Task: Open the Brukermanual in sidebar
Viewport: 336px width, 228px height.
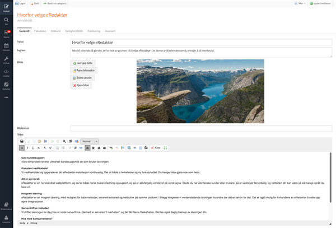Action: point(6,206)
